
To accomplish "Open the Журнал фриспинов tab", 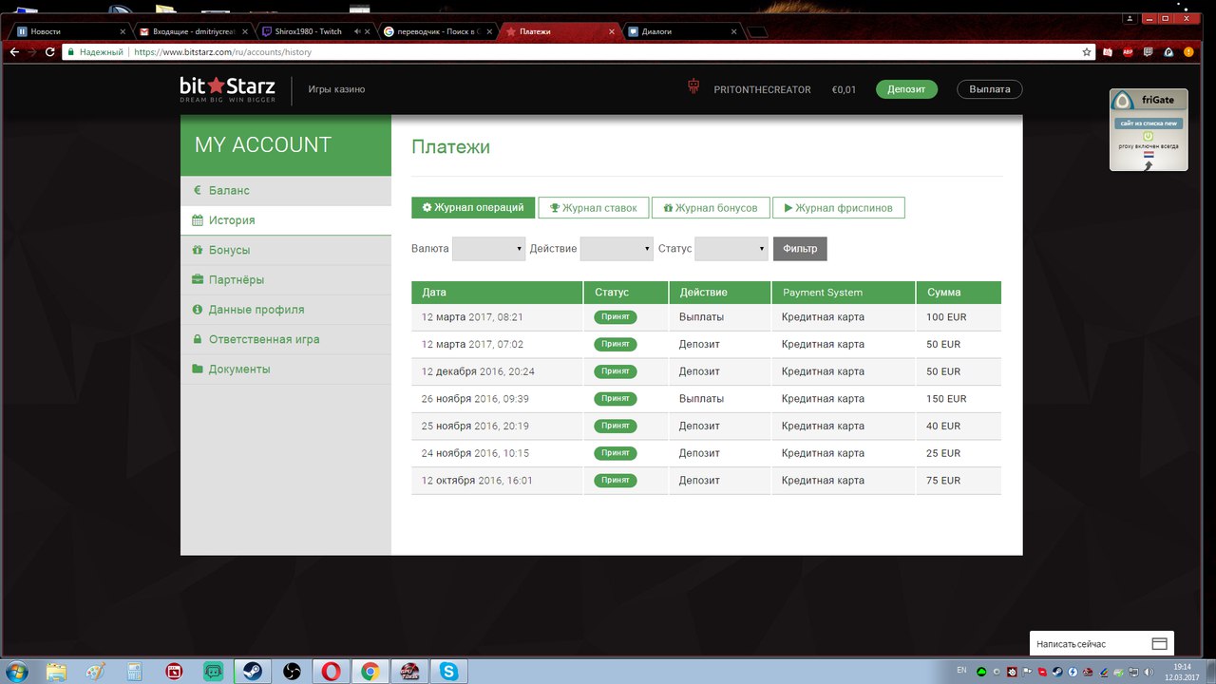I will click(x=838, y=208).
